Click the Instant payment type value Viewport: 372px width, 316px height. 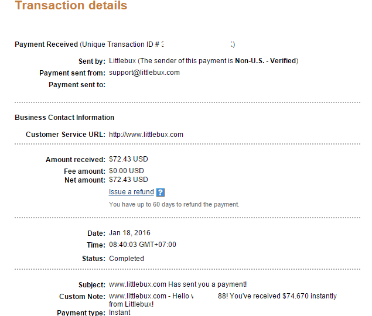[120, 312]
